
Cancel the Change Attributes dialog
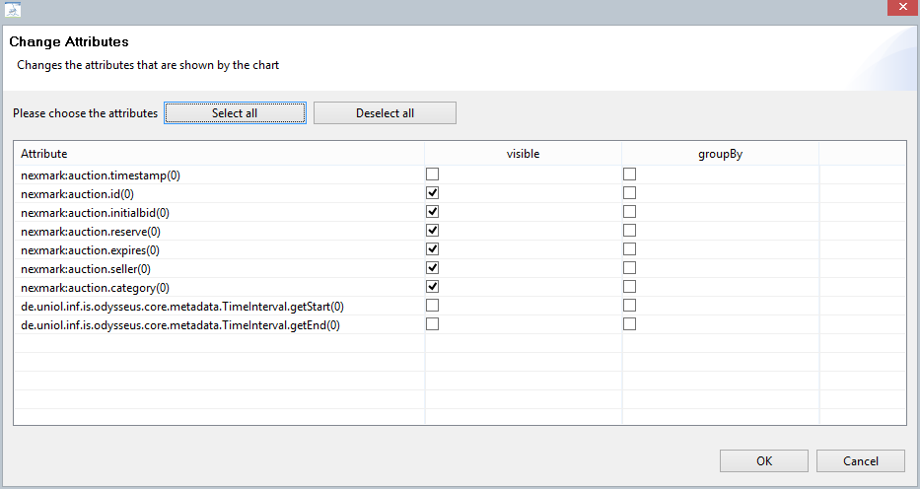860,460
